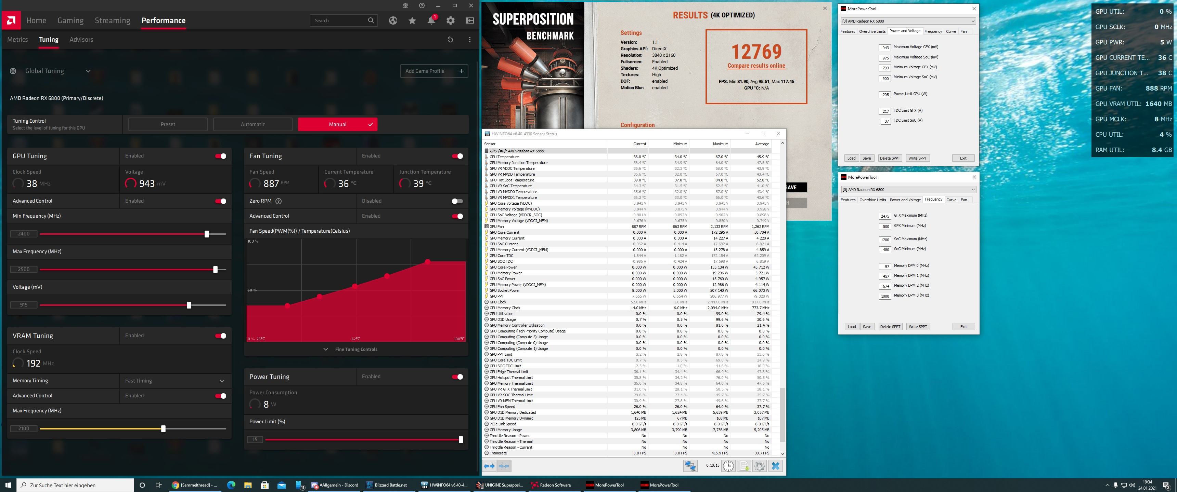Click Add Game Profile button
Viewport: 1177px width, 492px height.
click(x=434, y=71)
